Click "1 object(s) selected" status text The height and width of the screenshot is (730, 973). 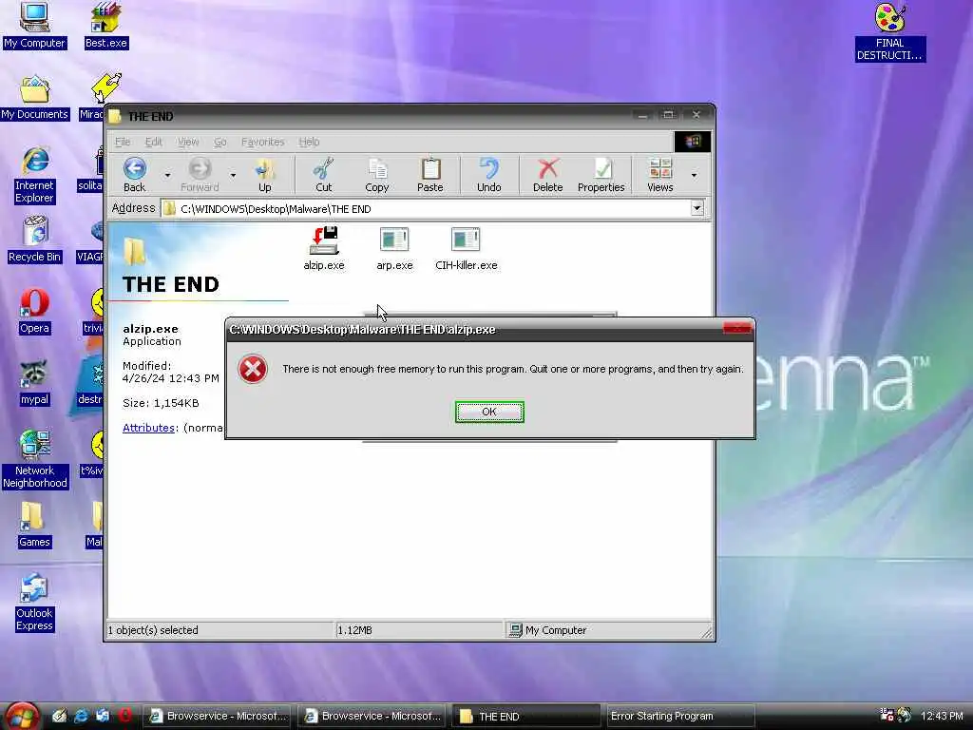153,630
